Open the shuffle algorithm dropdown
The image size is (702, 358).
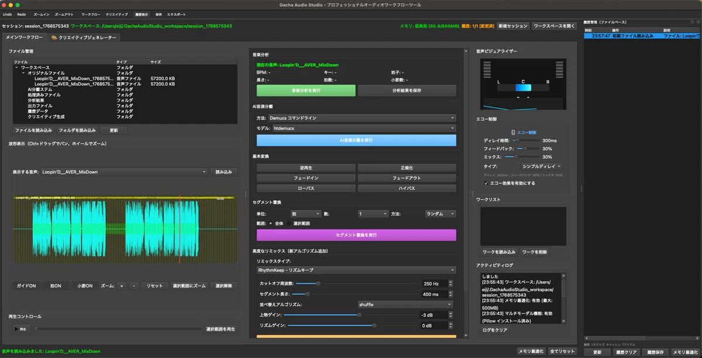click(405, 304)
